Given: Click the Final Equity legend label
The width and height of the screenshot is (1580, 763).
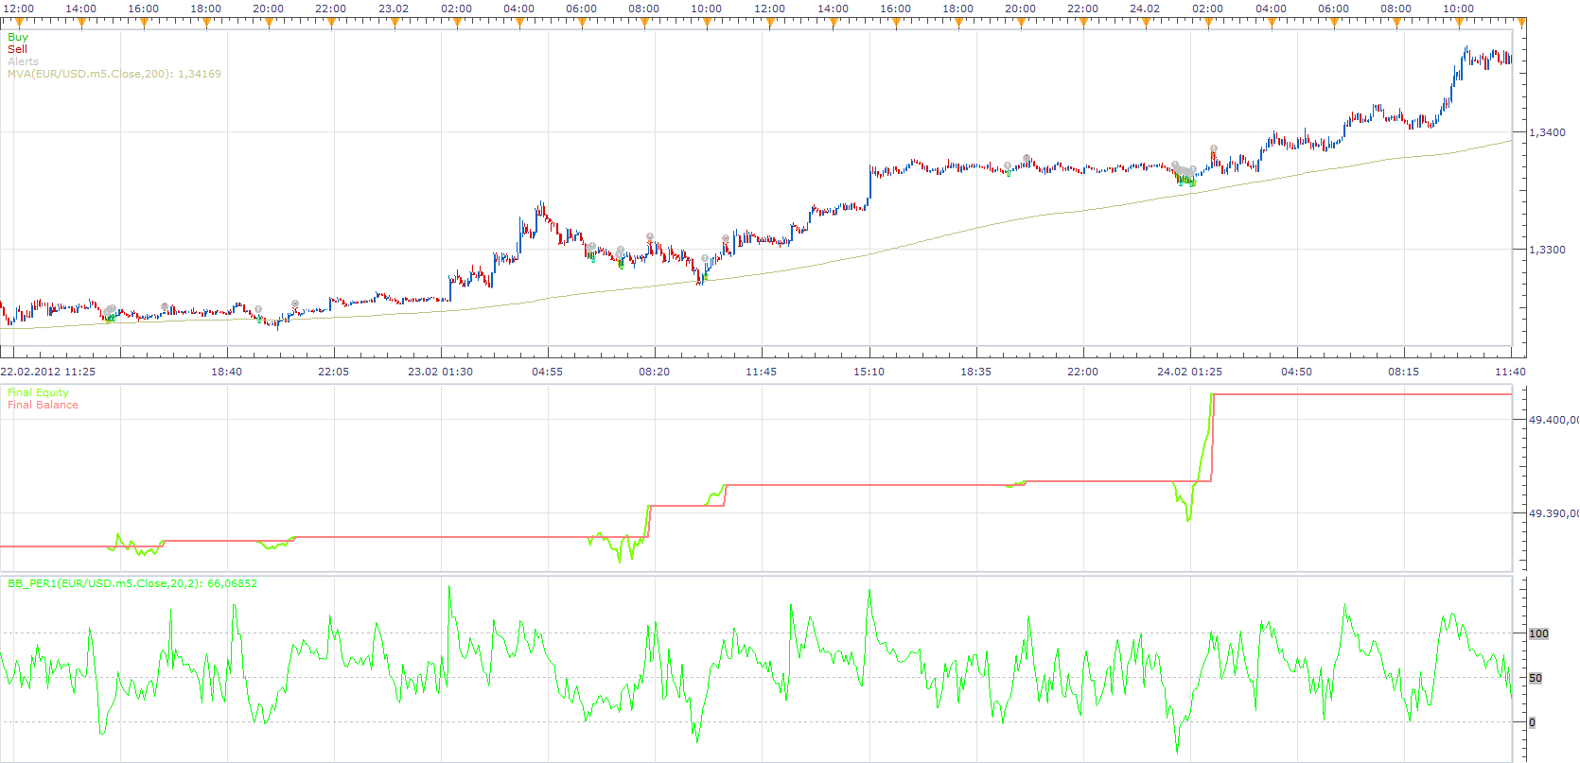Looking at the screenshot, I should point(38,392).
